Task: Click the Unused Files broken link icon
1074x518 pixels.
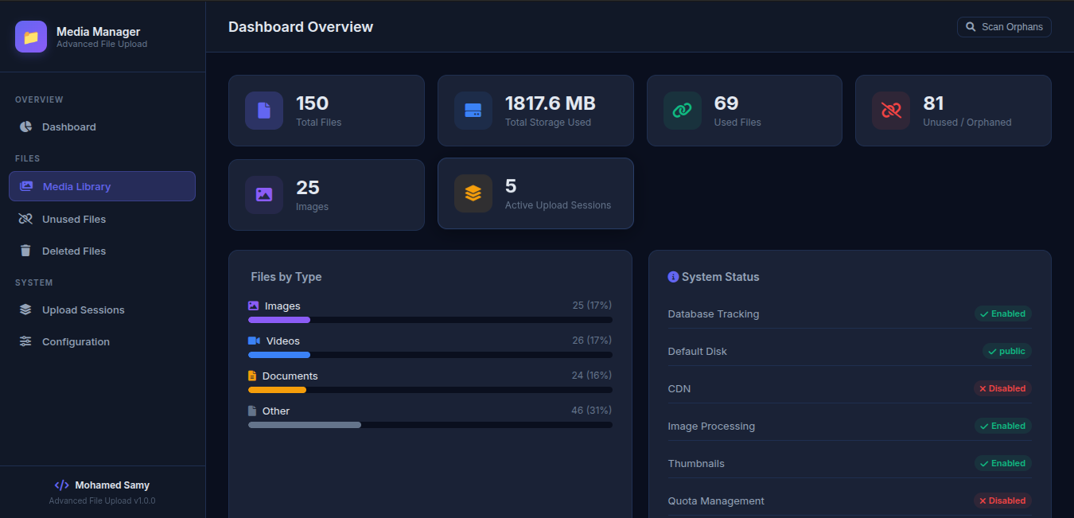Action: (25, 219)
